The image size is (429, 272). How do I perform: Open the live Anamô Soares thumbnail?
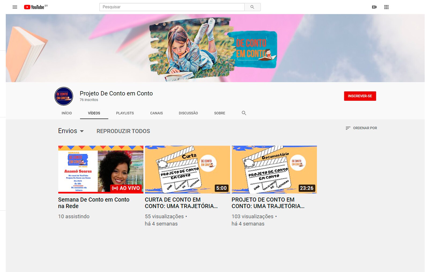[x=101, y=169]
